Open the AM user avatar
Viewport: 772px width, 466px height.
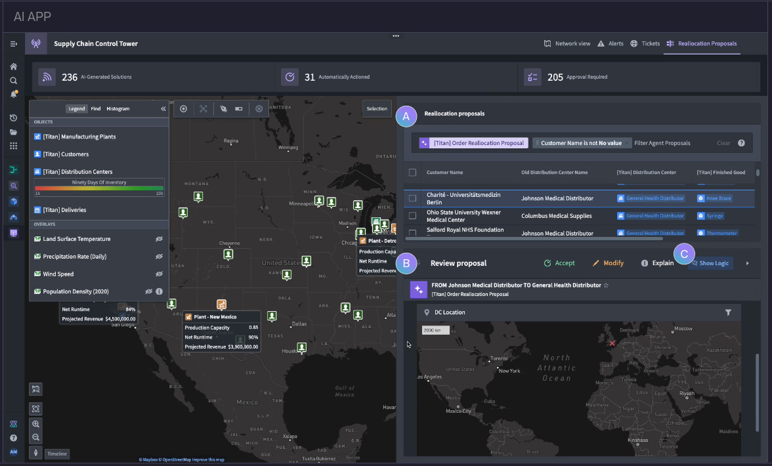(x=13, y=452)
